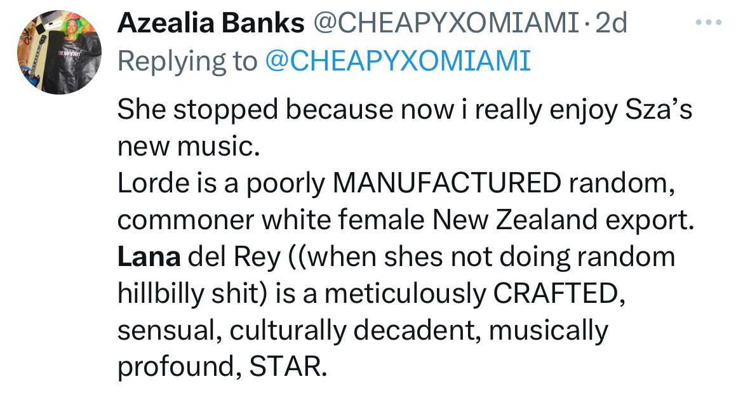Click the phrase 'culturally decadent'

[351, 331]
